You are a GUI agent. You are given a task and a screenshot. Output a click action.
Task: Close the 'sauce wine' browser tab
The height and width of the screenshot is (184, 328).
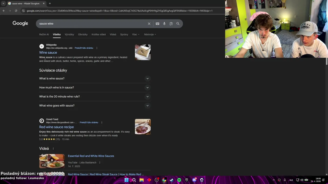pyautogui.click(x=44, y=3)
